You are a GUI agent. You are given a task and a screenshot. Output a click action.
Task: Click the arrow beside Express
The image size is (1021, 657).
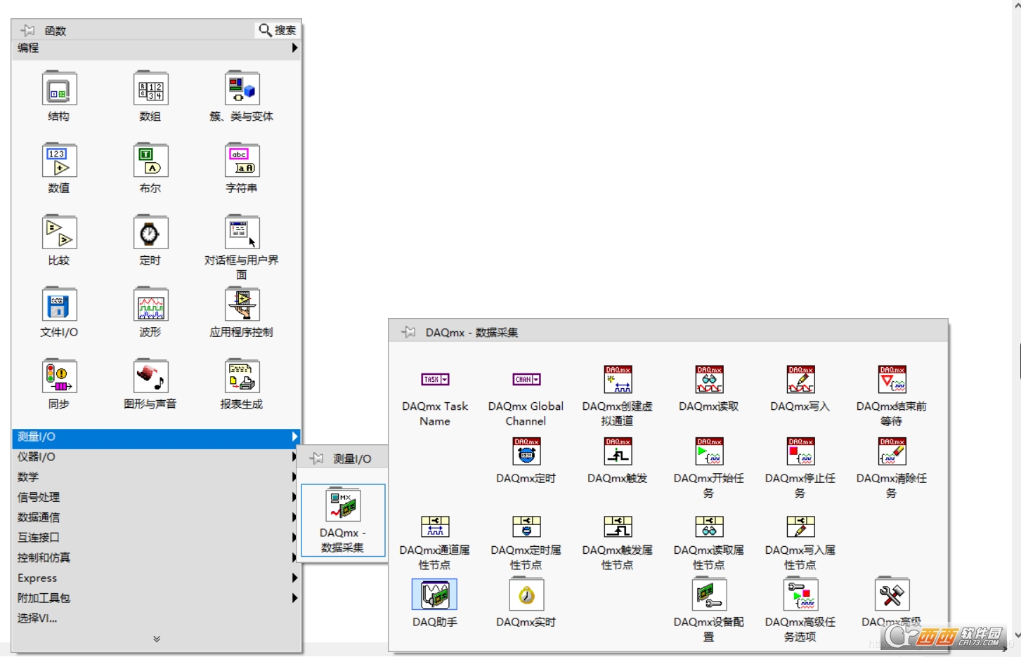[x=294, y=578]
